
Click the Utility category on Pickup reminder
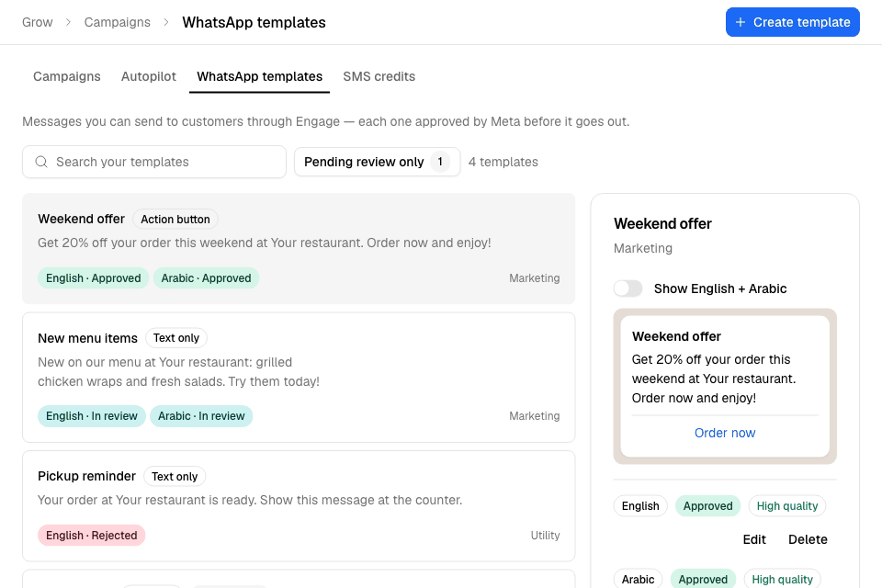coord(545,535)
